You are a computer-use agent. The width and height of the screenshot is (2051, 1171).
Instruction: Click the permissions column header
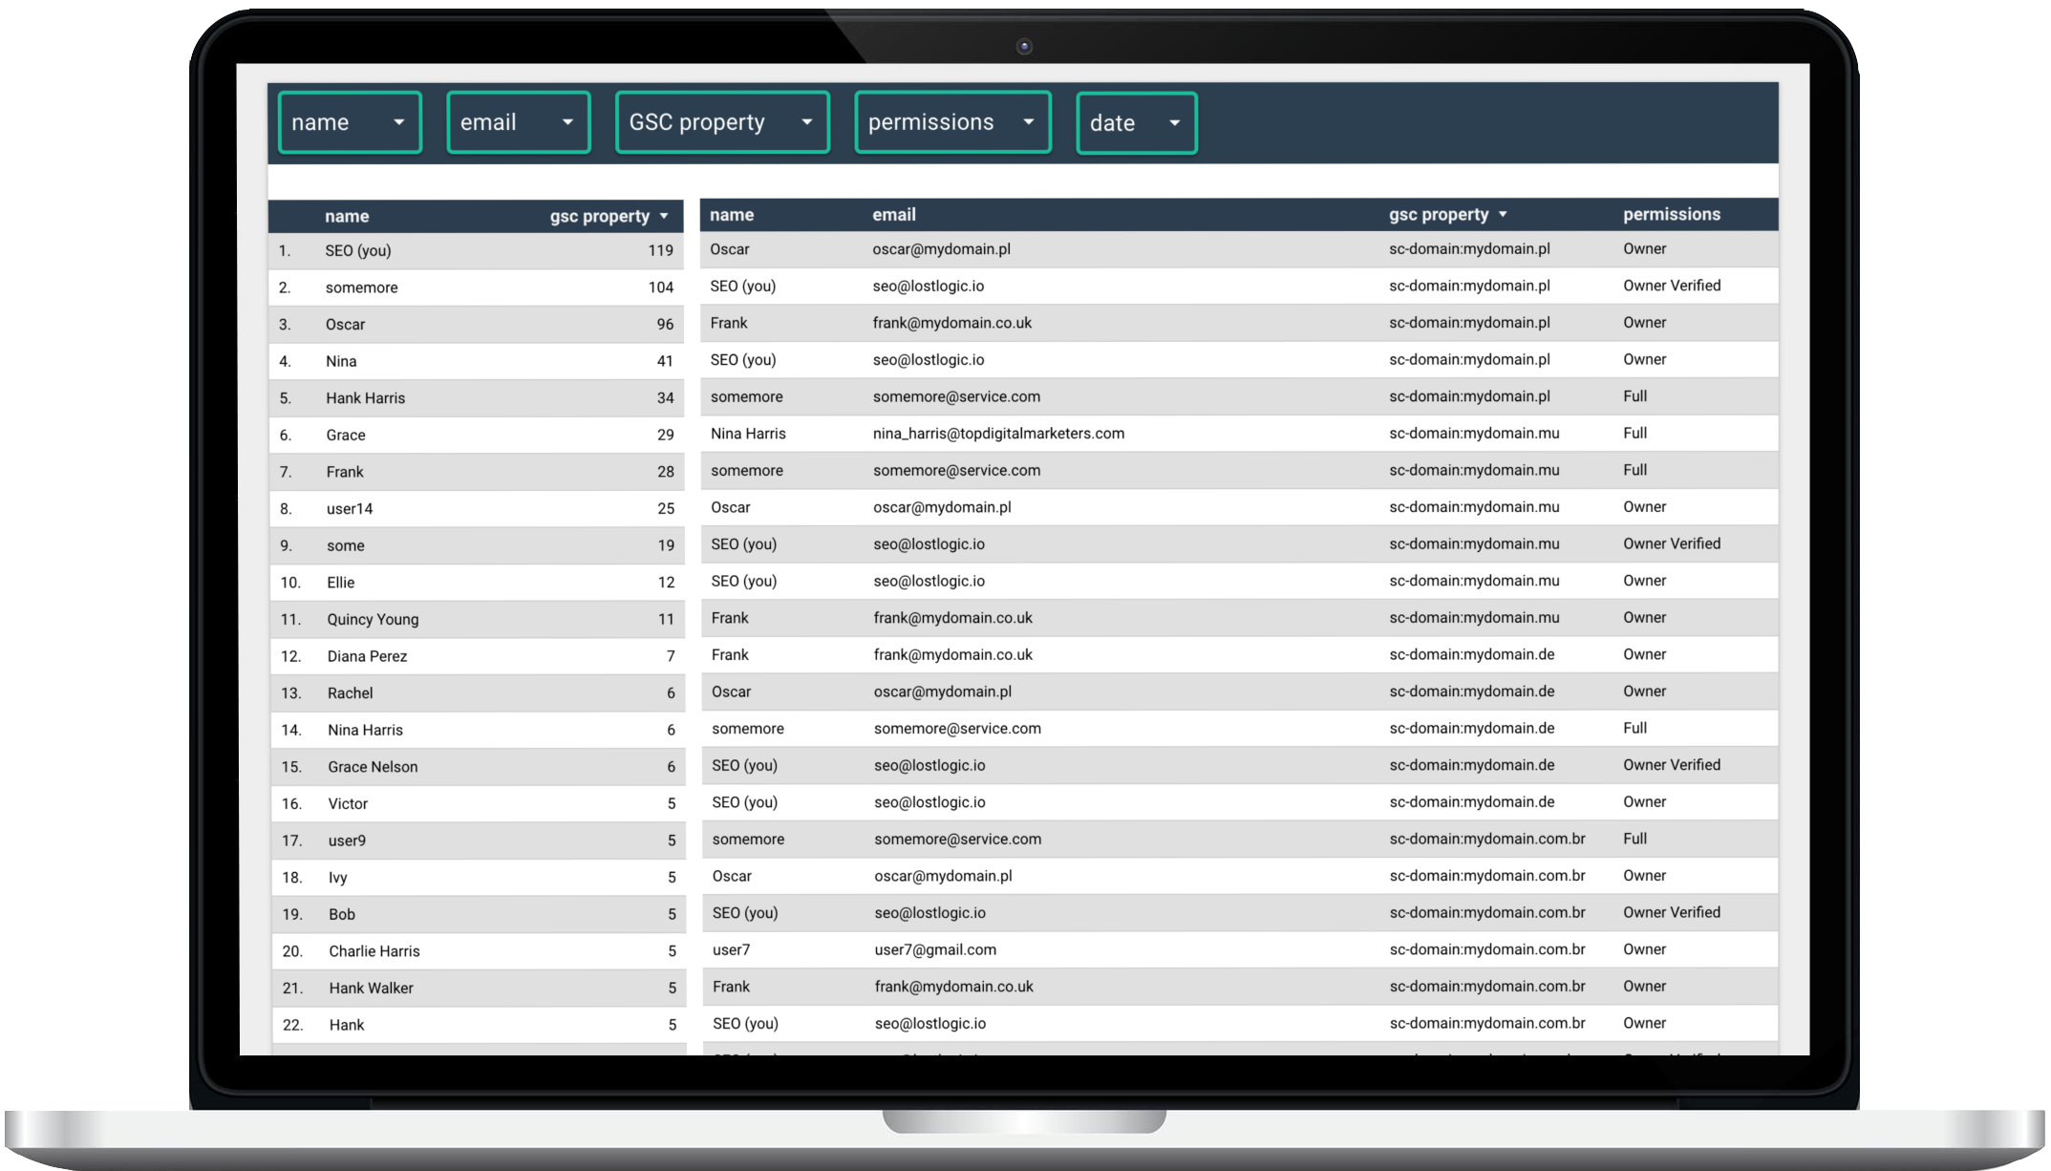(1671, 215)
